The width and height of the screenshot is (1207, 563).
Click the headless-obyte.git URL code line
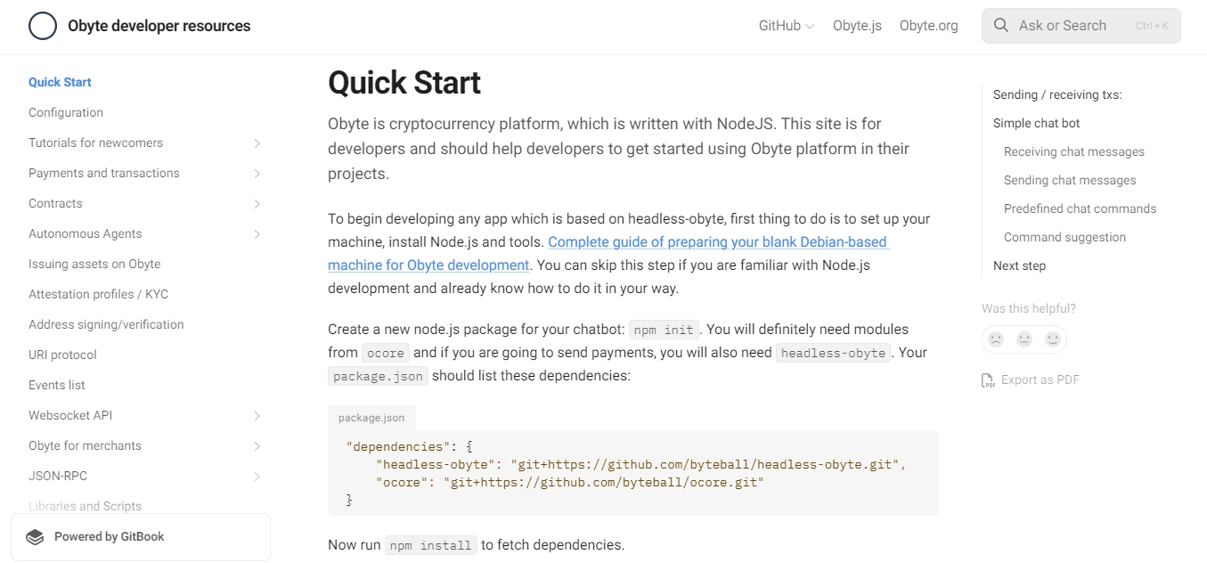click(x=641, y=464)
